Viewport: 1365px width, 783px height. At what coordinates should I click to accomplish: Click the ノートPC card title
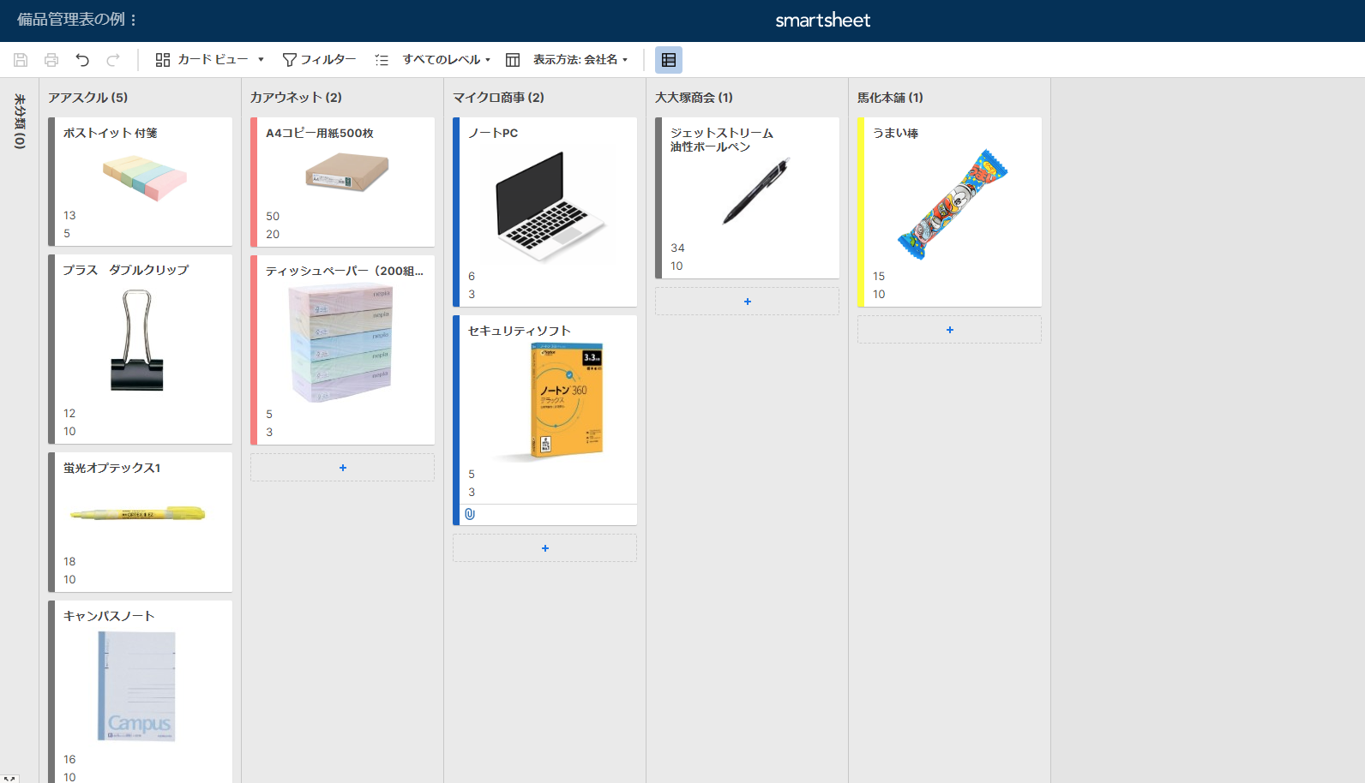493,133
